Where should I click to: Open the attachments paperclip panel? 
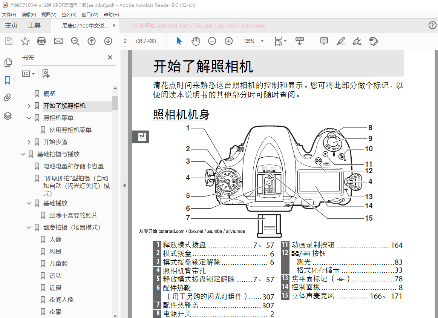pos(8,98)
